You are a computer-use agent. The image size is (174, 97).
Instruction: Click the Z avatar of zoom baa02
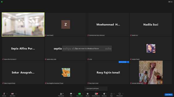point(66,25)
